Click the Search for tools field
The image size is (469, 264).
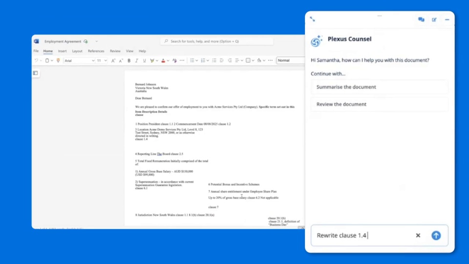point(217,41)
